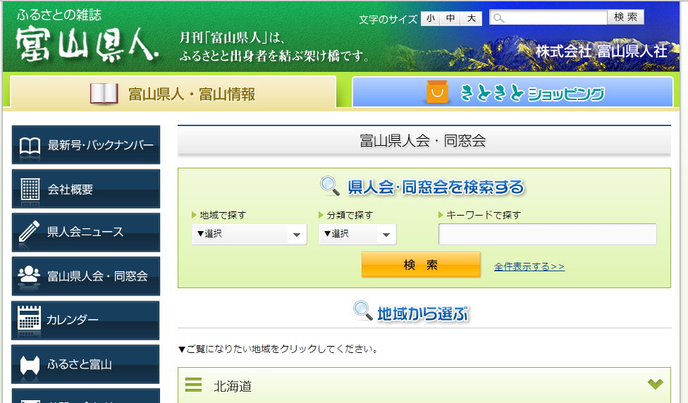The image size is (688, 403).
Task: Open the きときとショッピング tab
Action: 512,92
